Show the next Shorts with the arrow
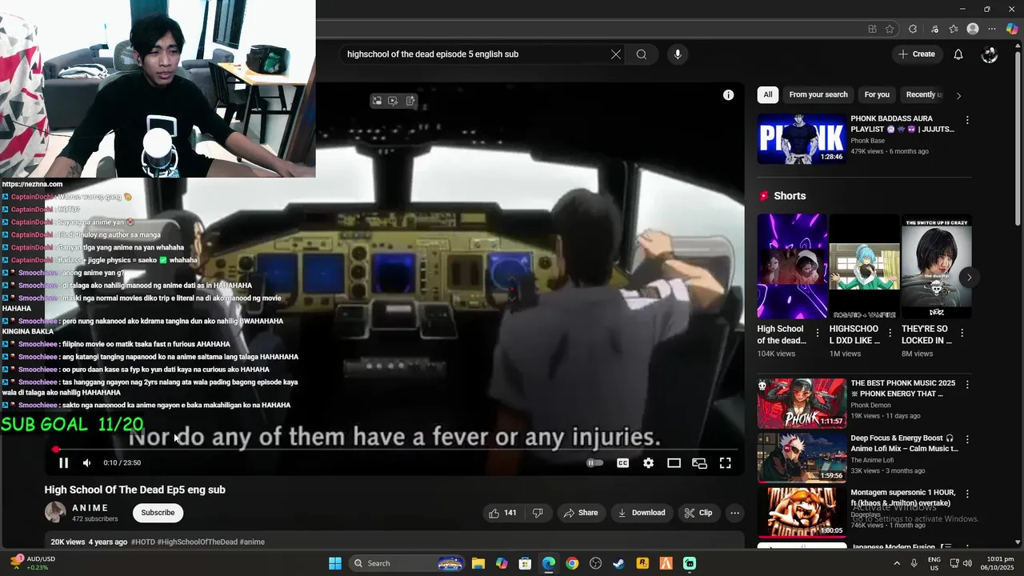The height and width of the screenshot is (576, 1024). point(969,278)
